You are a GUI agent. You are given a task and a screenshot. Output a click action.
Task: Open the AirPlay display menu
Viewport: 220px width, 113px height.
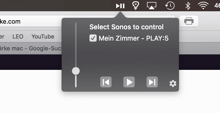pyautogui.click(x=152, y=6)
